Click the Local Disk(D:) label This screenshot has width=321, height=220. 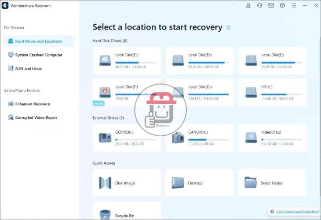200,55
